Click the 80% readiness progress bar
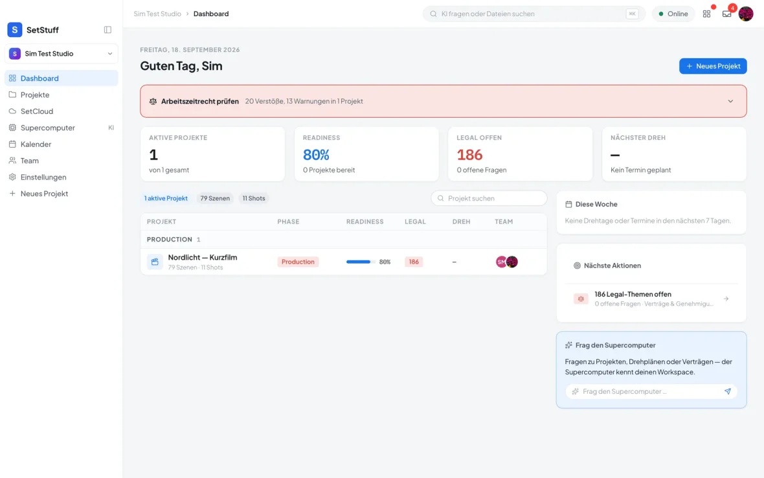Screen dimensions: 764x478 [x=361, y=262]
